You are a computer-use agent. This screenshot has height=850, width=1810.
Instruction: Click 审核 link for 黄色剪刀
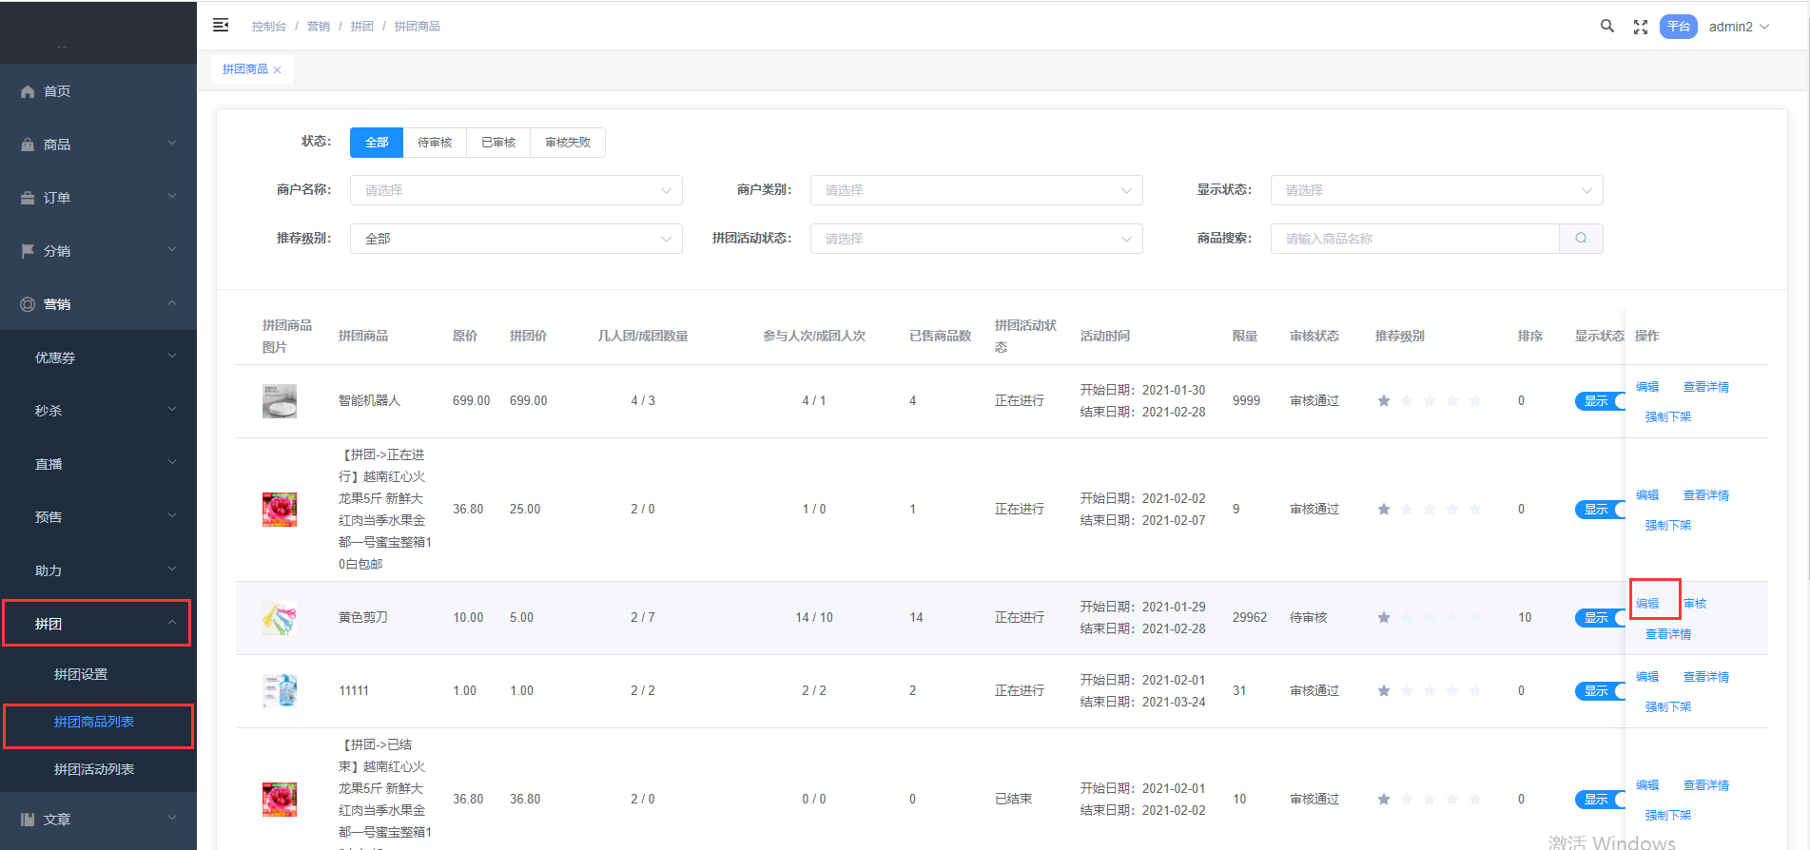[x=1695, y=604]
